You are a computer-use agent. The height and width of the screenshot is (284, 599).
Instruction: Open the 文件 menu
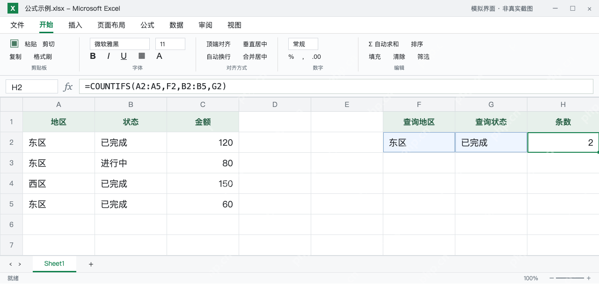coord(17,25)
